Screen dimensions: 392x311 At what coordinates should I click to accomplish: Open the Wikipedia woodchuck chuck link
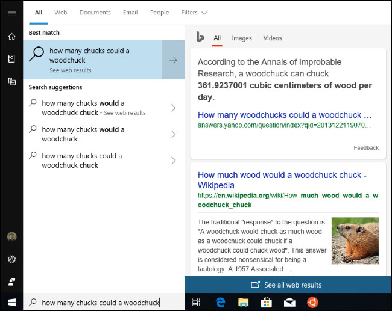point(282,180)
